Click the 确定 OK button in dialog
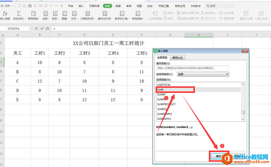Image resolution: width=271 pixels, height=167 pixels. [218, 156]
